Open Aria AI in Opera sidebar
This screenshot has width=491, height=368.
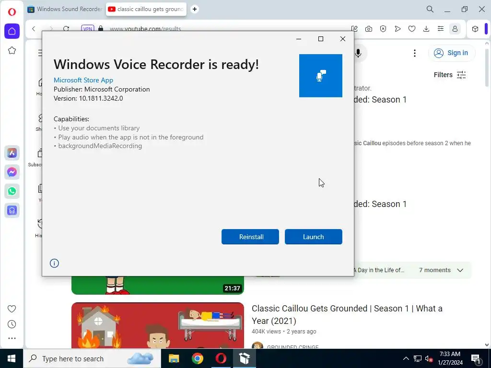(12, 153)
